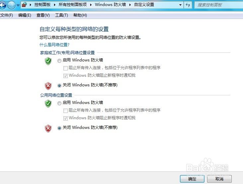Expand arrow after 所有控制面板项 breadcrumb
This screenshot has width=243, height=184.
(91, 5)
